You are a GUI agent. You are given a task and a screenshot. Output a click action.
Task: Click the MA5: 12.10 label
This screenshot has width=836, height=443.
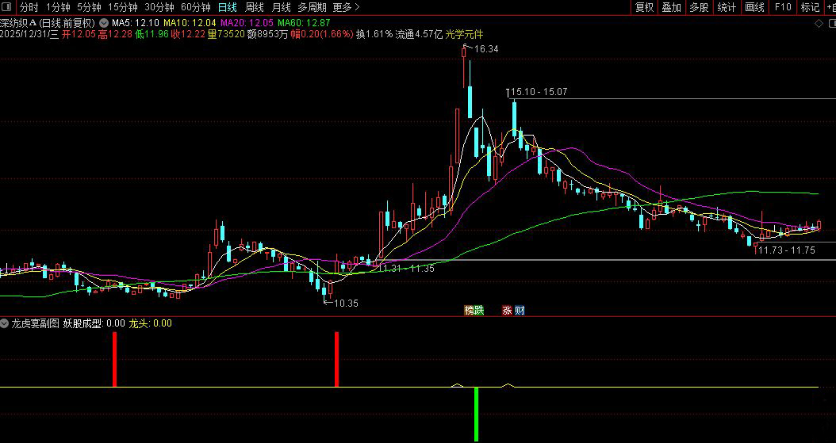[136, 23]
